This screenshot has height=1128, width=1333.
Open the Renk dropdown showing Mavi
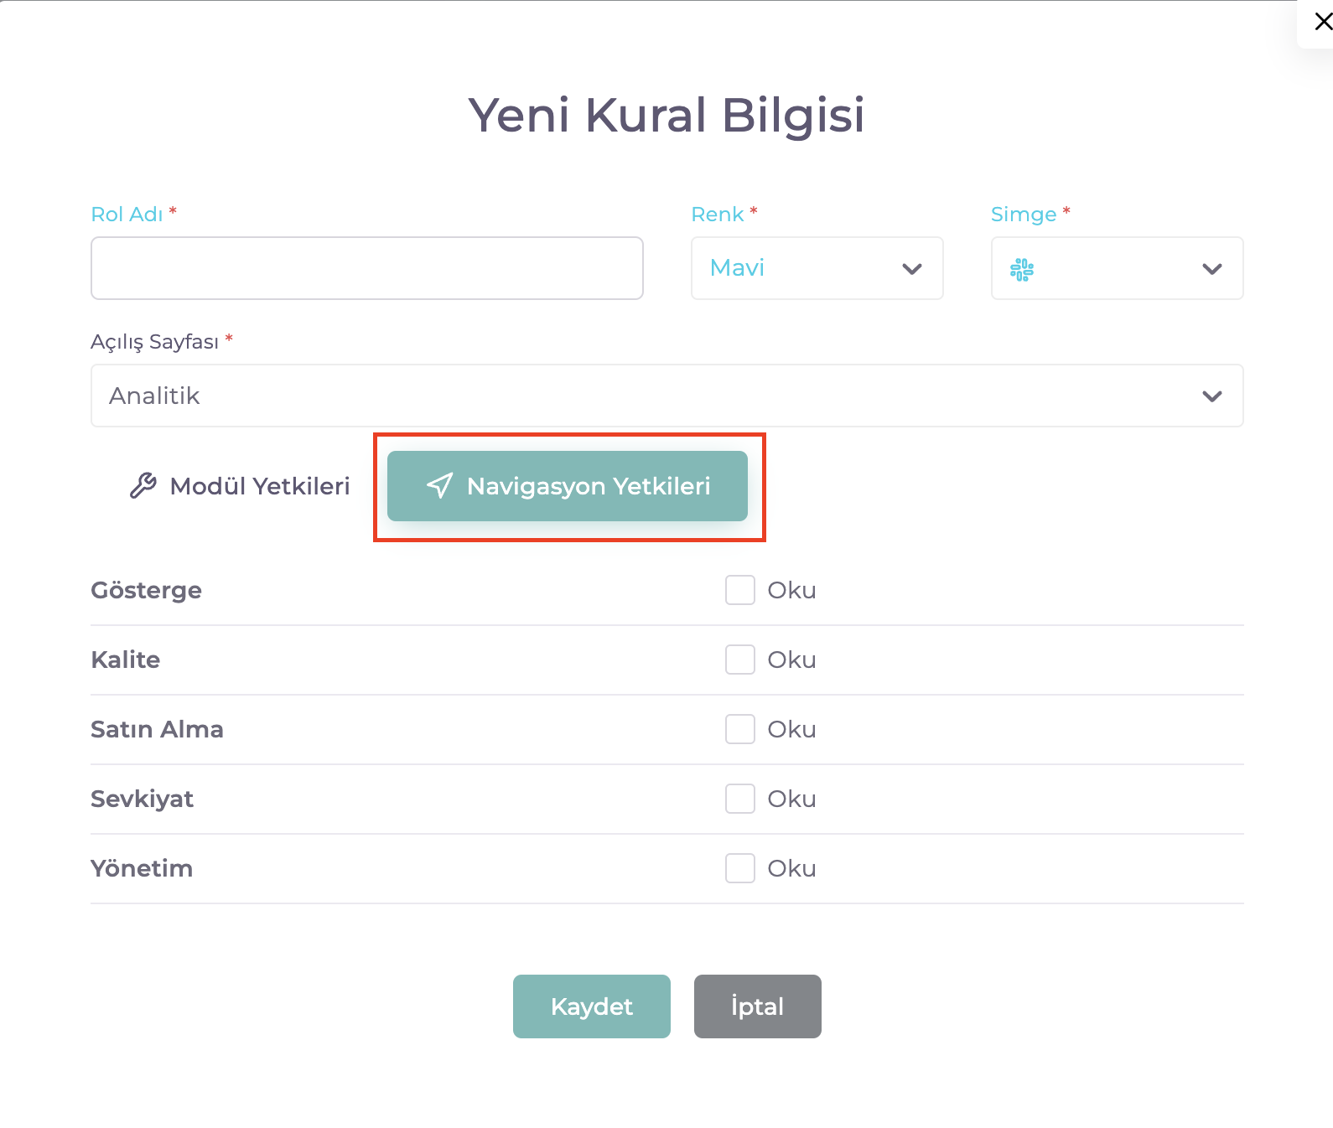817,268
